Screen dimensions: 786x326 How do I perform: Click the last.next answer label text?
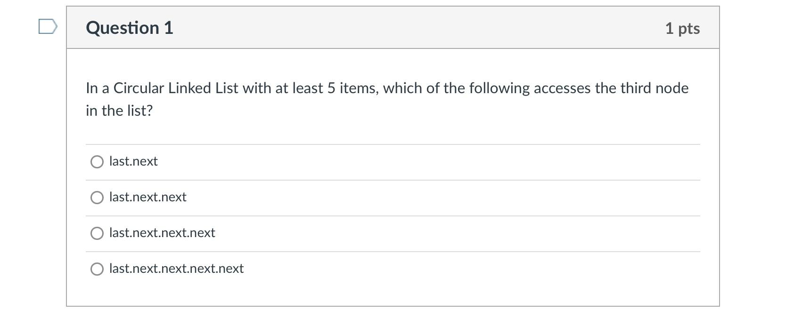[133, 161]
